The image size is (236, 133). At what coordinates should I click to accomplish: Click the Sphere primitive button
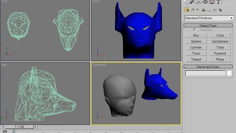pos(196,41)
